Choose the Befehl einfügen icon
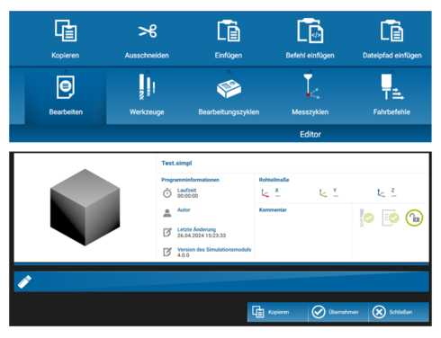441x338 pixels. [310, 31]
